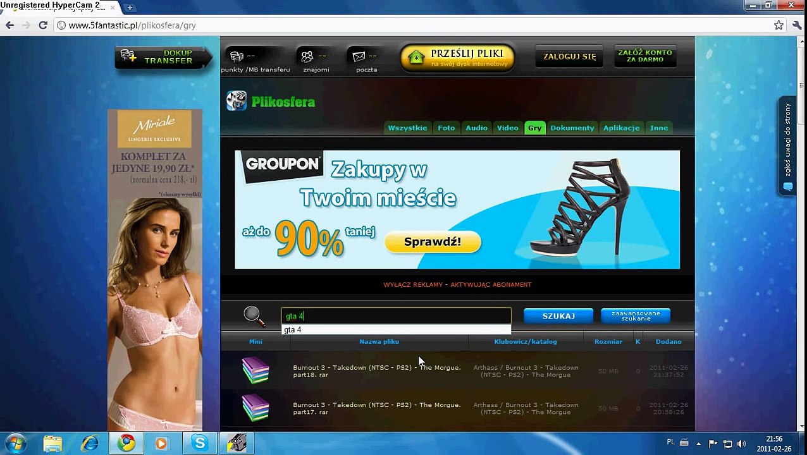Click the network tray icon
Image resolution: width=807 pixels, height=455 pixels.
tap(728, 444)
